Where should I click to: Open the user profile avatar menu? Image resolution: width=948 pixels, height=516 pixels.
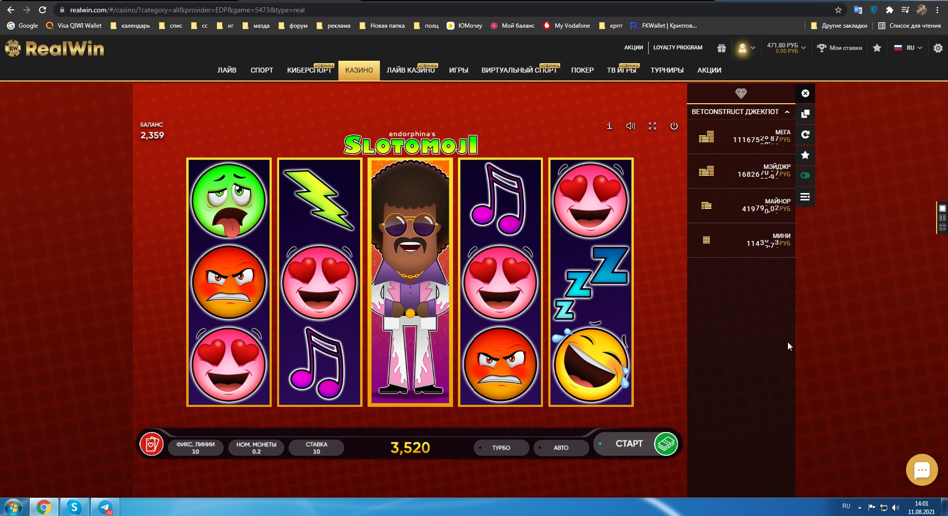(745, 48)
